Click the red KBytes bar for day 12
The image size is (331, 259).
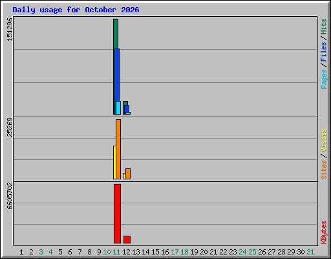[127, 240]
